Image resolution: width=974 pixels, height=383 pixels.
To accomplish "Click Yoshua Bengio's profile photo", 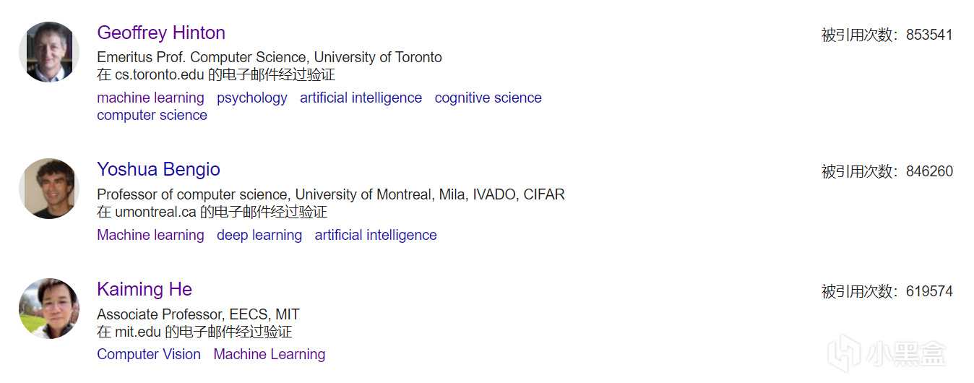I will pyautogui.click(x=49, y=189).
